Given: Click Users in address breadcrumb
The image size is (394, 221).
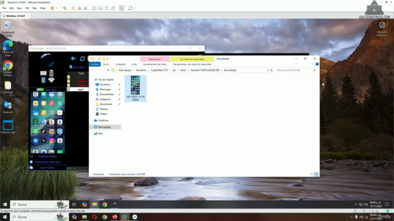Looking at the screenshot, I should click(x=183, y=70).
